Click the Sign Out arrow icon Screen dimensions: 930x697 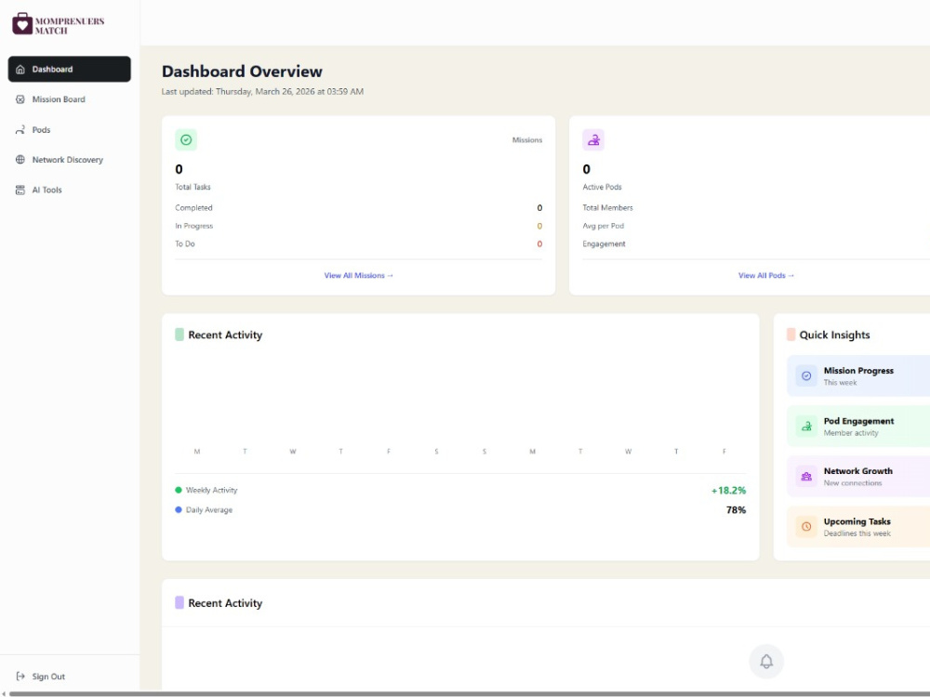[x=20, y=677]
